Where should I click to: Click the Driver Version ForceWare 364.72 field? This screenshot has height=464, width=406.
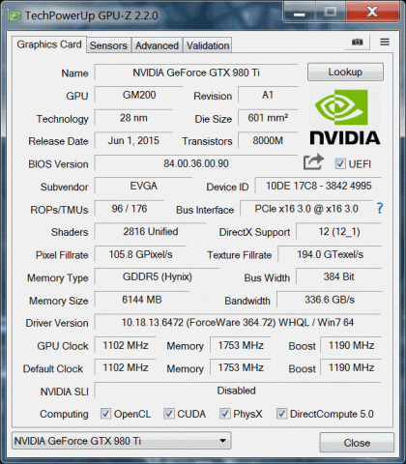point(238,323)
